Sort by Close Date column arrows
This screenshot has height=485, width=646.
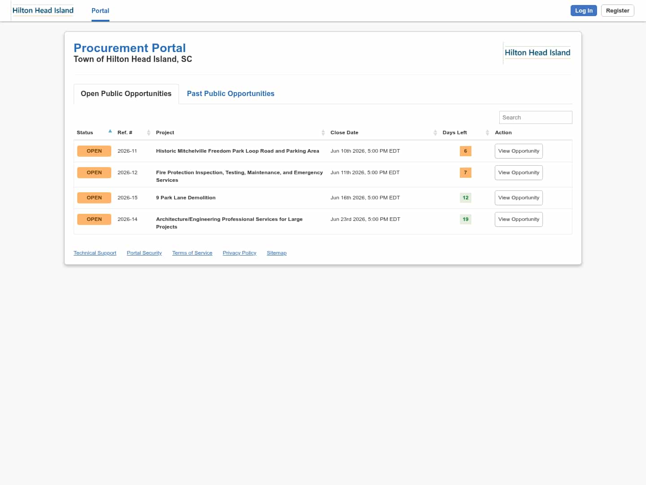click(435, 132)
